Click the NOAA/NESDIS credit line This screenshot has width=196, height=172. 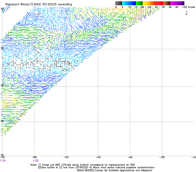point(114,170)
